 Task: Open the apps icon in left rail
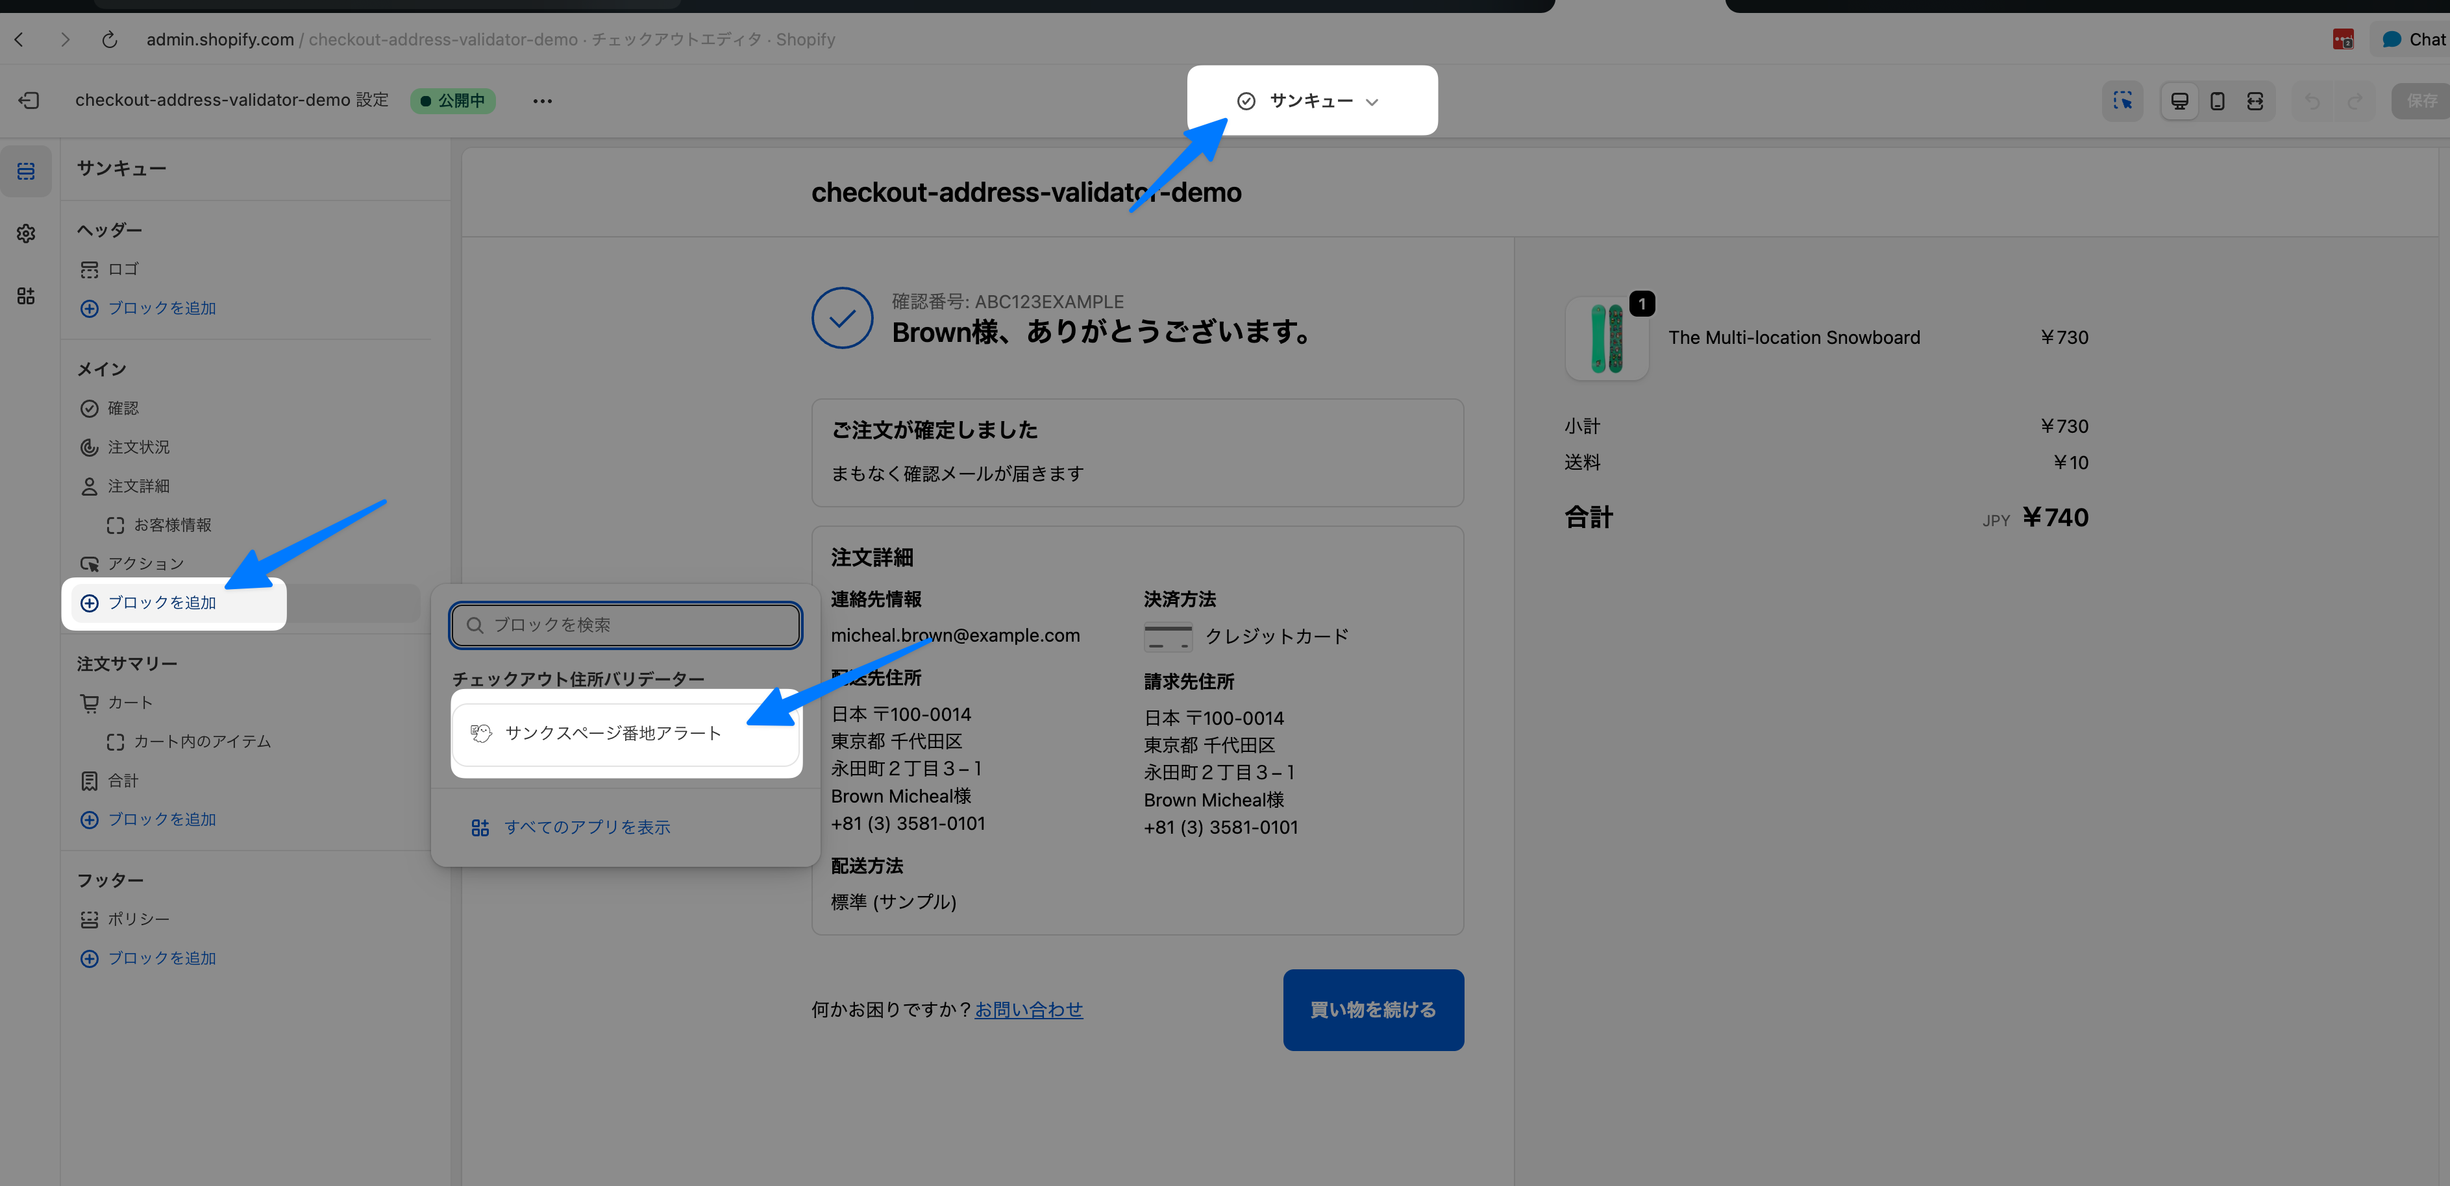coord(26,296)
